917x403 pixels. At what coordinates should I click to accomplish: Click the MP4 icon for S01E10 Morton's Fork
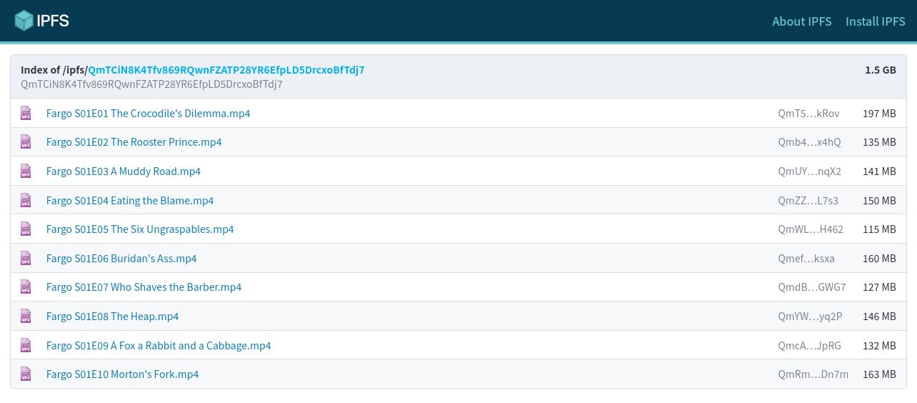[26, 374]
